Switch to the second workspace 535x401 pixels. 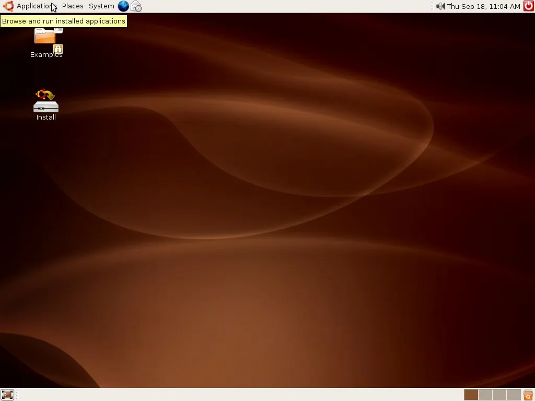point(485,395)
